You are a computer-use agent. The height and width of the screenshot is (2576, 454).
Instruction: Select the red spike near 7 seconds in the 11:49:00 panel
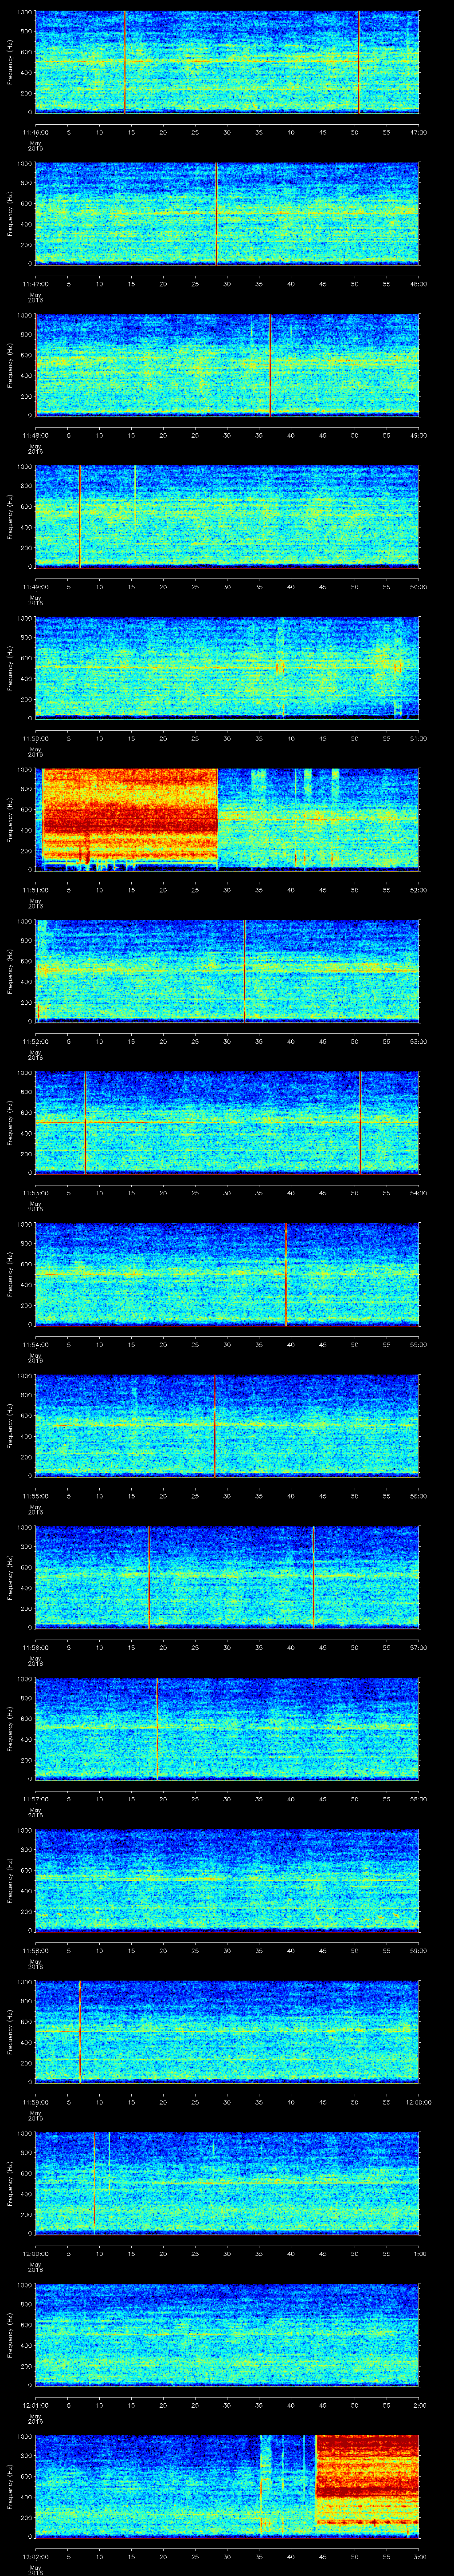point(80,516)
